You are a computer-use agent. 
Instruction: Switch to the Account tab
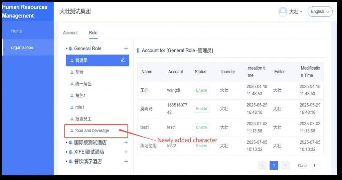(70, 33)
